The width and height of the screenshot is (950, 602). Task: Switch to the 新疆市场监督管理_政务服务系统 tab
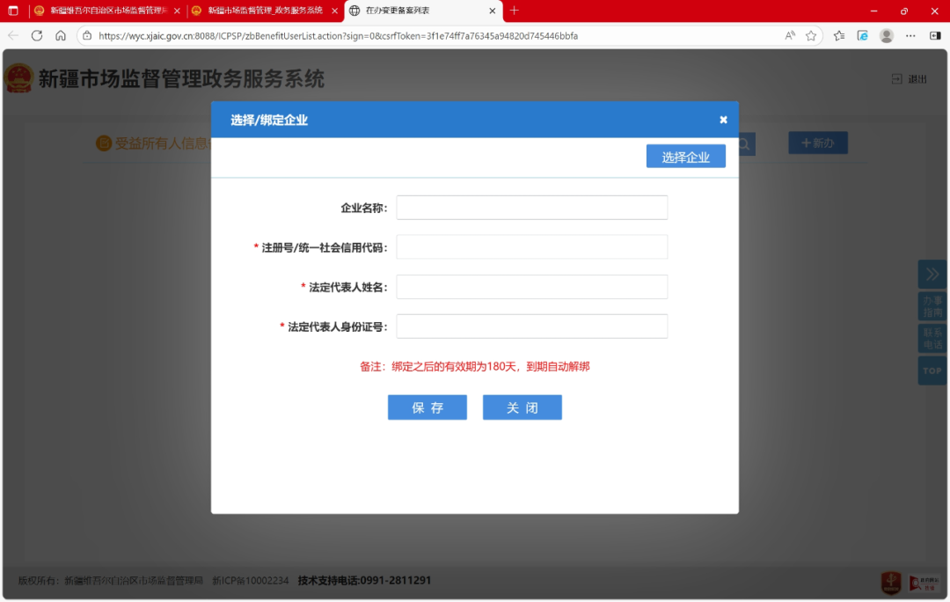point(264,11)
